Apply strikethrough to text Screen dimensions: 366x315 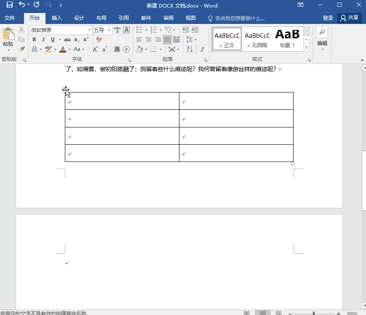(x=67, y=39)
